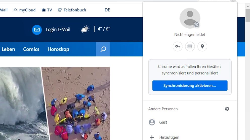The width and height of the screenshot is (250, 140).
Task: Open addresses location pin icon
Action: click(x=202, y=46)
